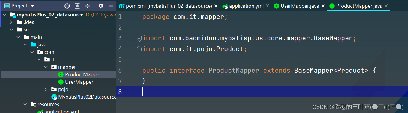This screenshot has width=408, height=113.
Task: Close the UserMapper.java tab
Action: (x=323, y=6)
